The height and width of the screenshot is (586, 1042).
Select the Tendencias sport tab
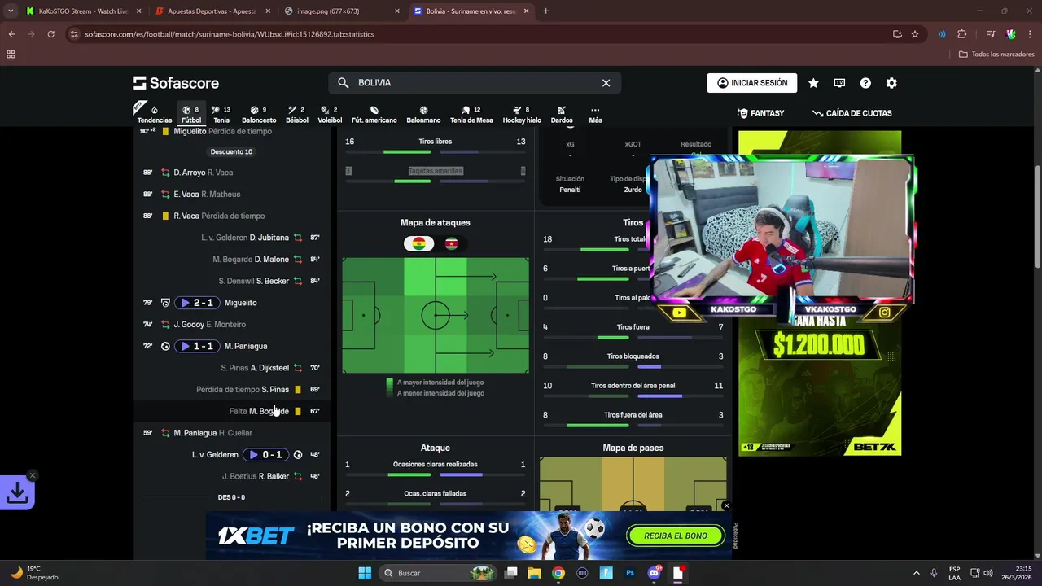pyautogui.click(x=155, y=115)
